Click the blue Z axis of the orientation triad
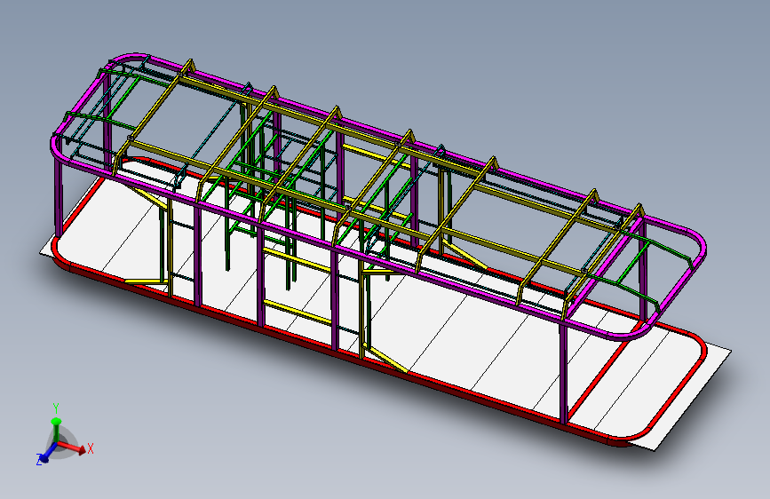Viewport: 770px width, 499px height. 48,454
